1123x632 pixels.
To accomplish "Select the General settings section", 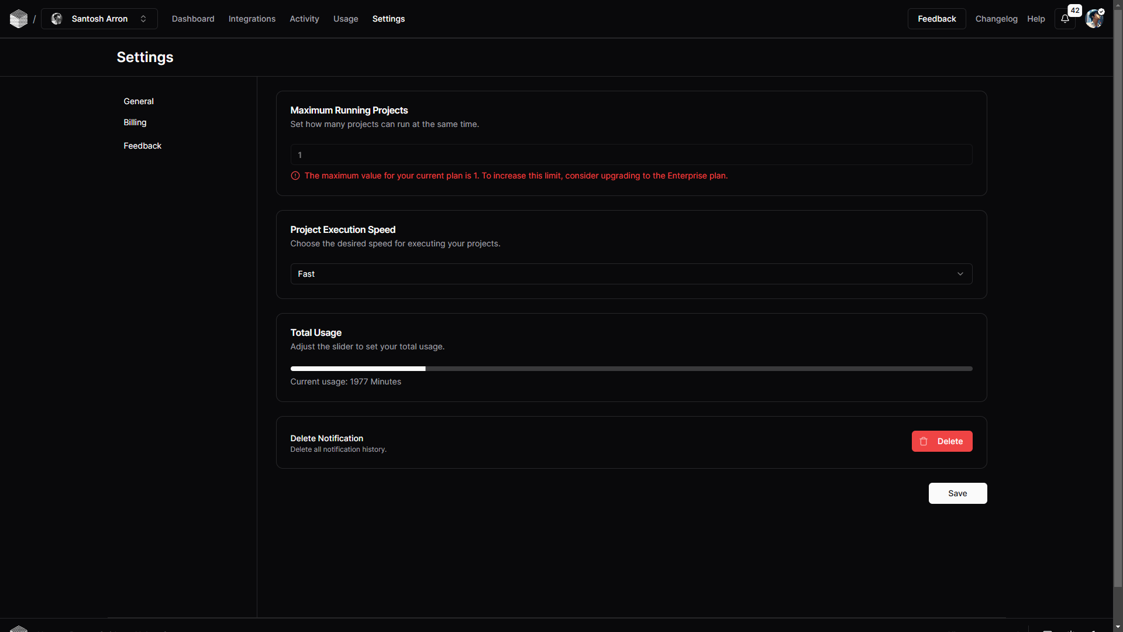I will pos(138,101).
